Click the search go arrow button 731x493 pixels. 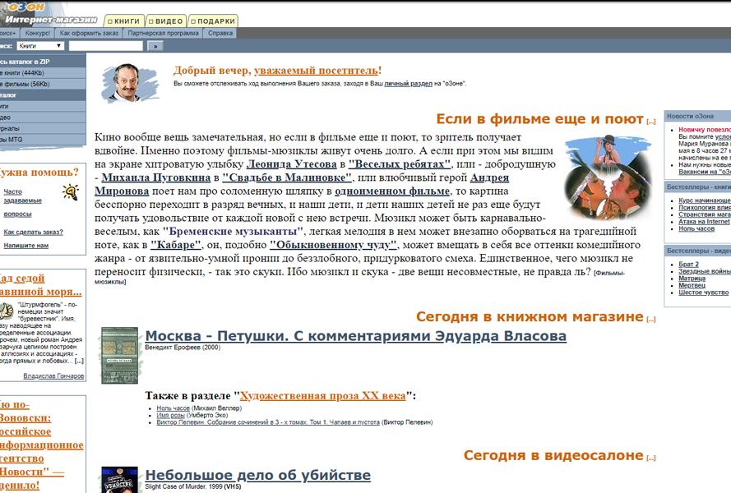155,46
